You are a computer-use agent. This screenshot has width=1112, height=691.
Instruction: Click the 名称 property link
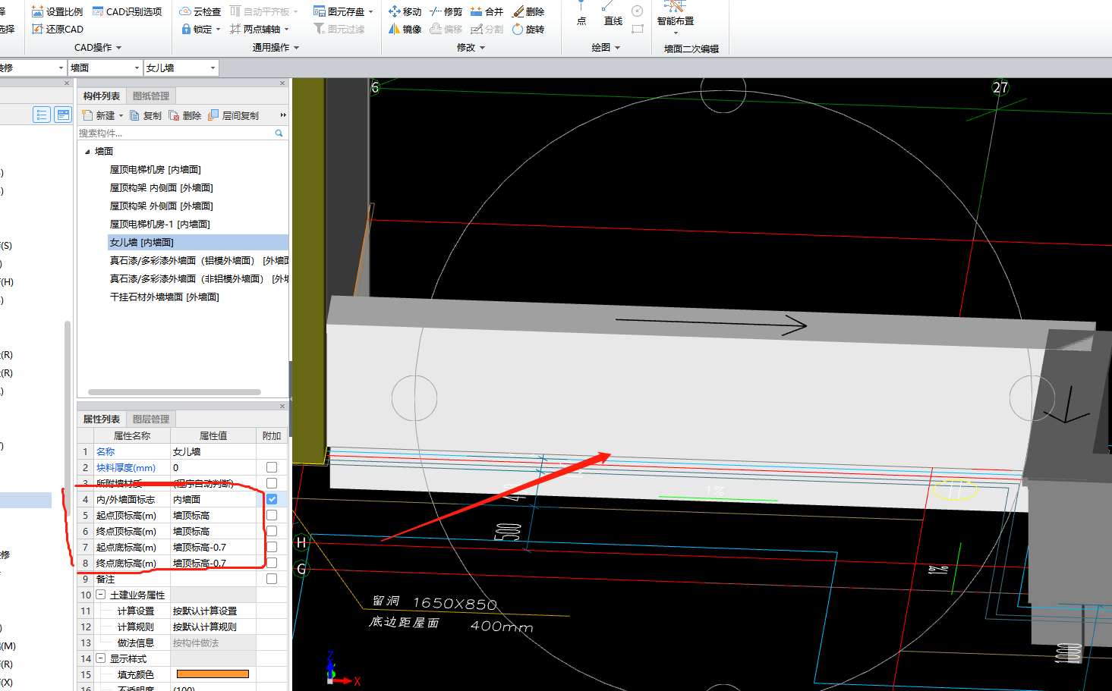106,451
